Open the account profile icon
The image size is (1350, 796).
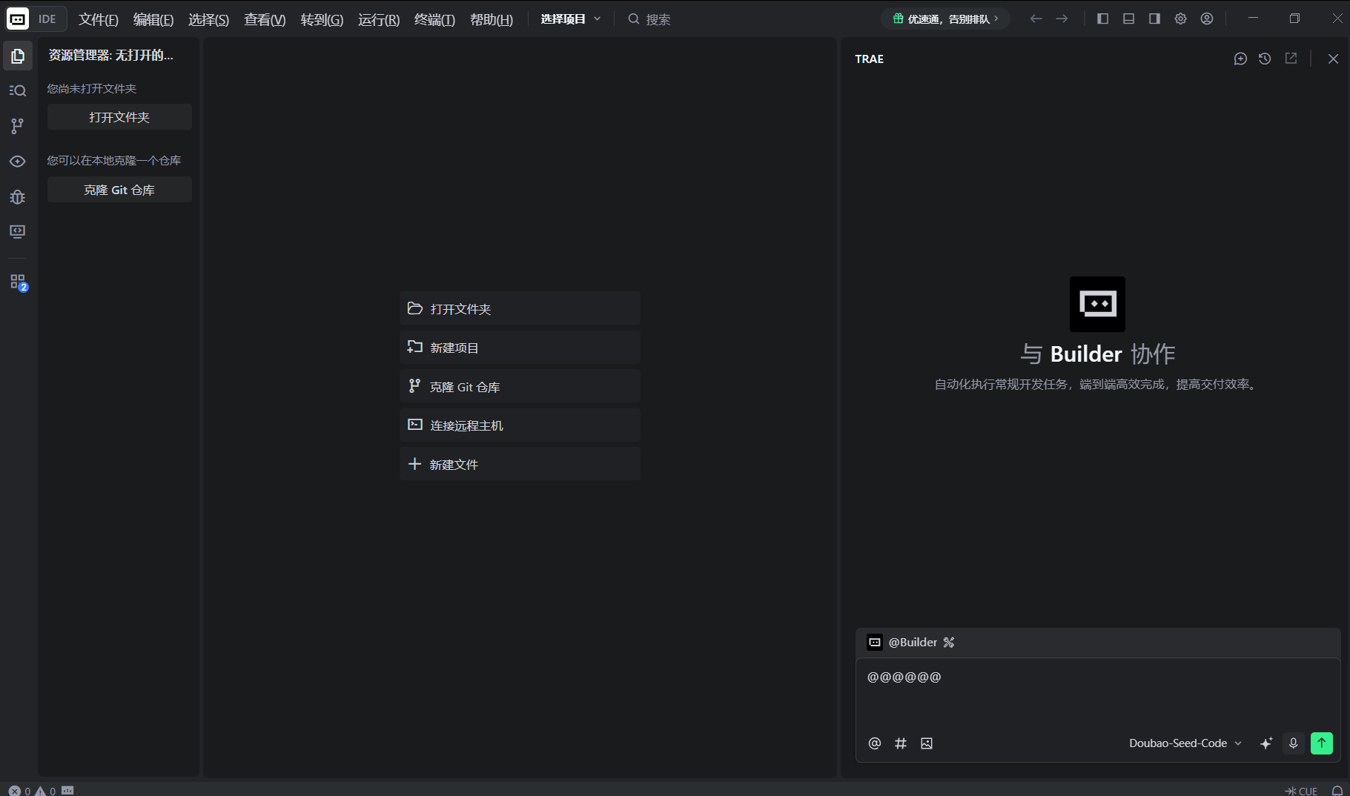[1207, 19]
